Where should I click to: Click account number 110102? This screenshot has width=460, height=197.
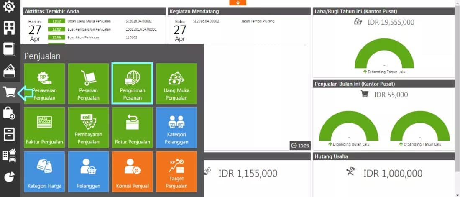(131, 38)
